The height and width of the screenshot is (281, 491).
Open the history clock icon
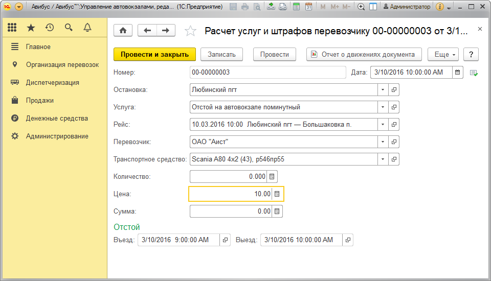(50, 28)
